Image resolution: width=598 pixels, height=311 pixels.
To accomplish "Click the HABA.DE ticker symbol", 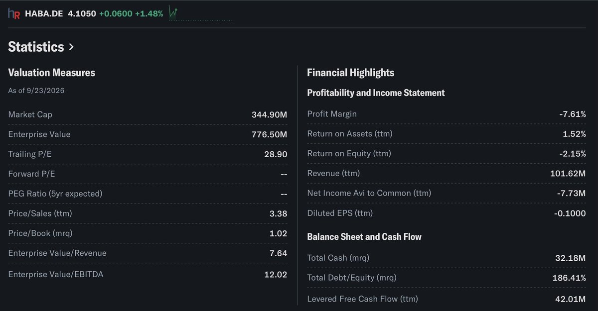I will point(44,13).
